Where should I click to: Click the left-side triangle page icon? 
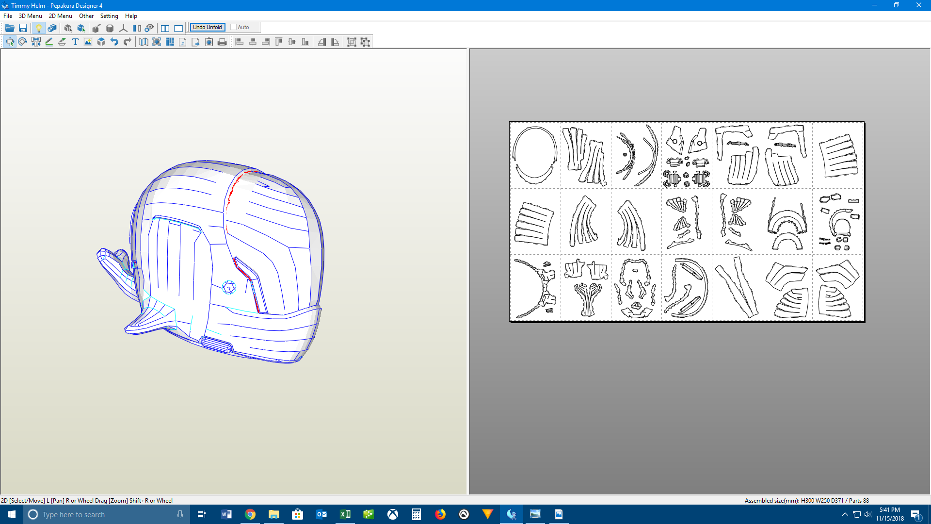point(322,42)
